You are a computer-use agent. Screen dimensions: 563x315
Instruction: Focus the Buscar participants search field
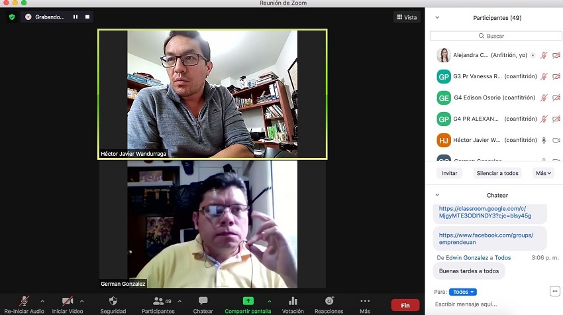click(495, 36)
